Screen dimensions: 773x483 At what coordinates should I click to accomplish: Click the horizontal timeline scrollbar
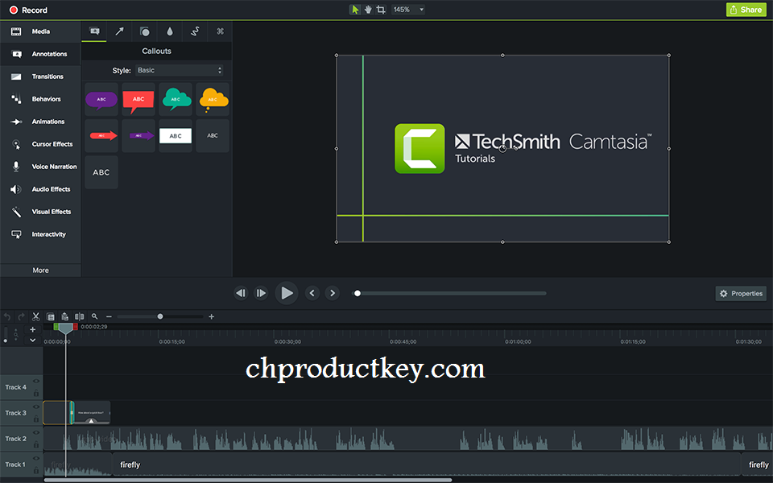point(248,480)
